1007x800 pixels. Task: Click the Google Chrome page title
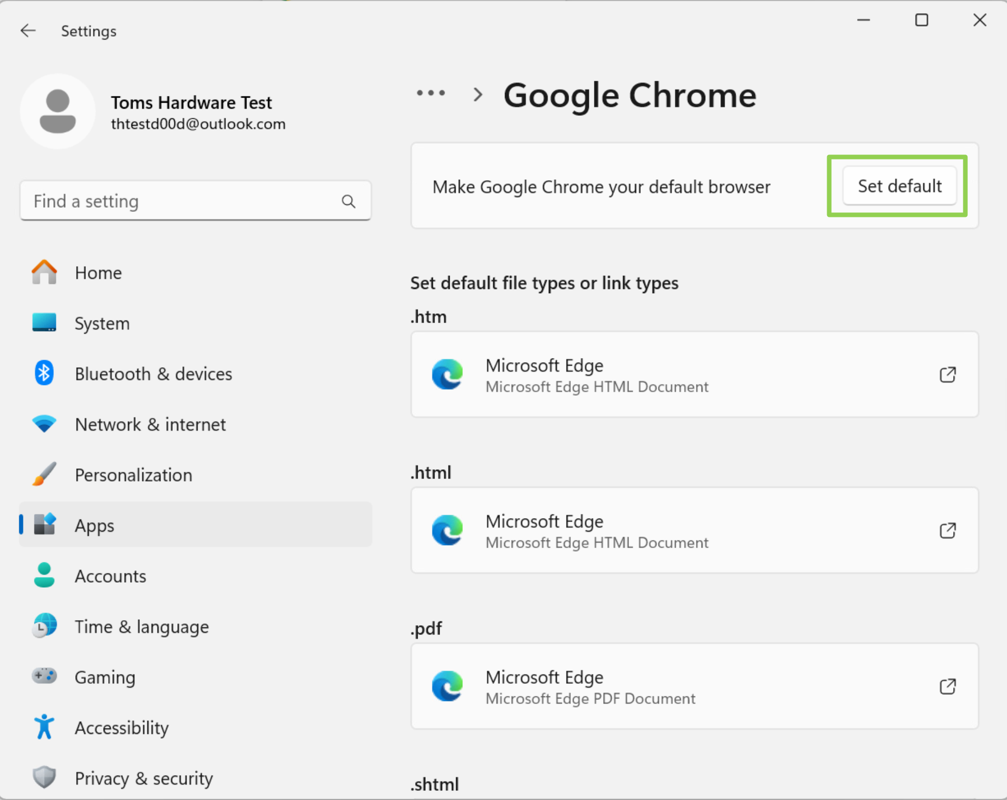[x=630, y=95]
